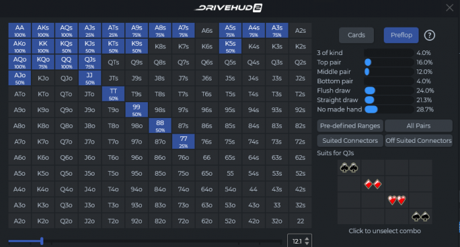The height and width of the screenshot is (247, 460).
Task: Click the Suits for QJs heading
Action: point(335,153)
